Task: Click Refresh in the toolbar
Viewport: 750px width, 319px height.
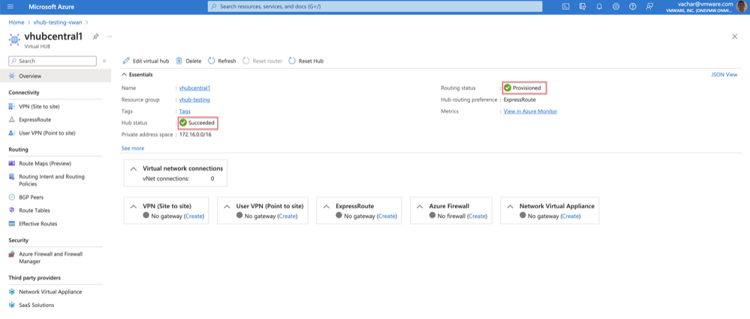Action: 222,61
